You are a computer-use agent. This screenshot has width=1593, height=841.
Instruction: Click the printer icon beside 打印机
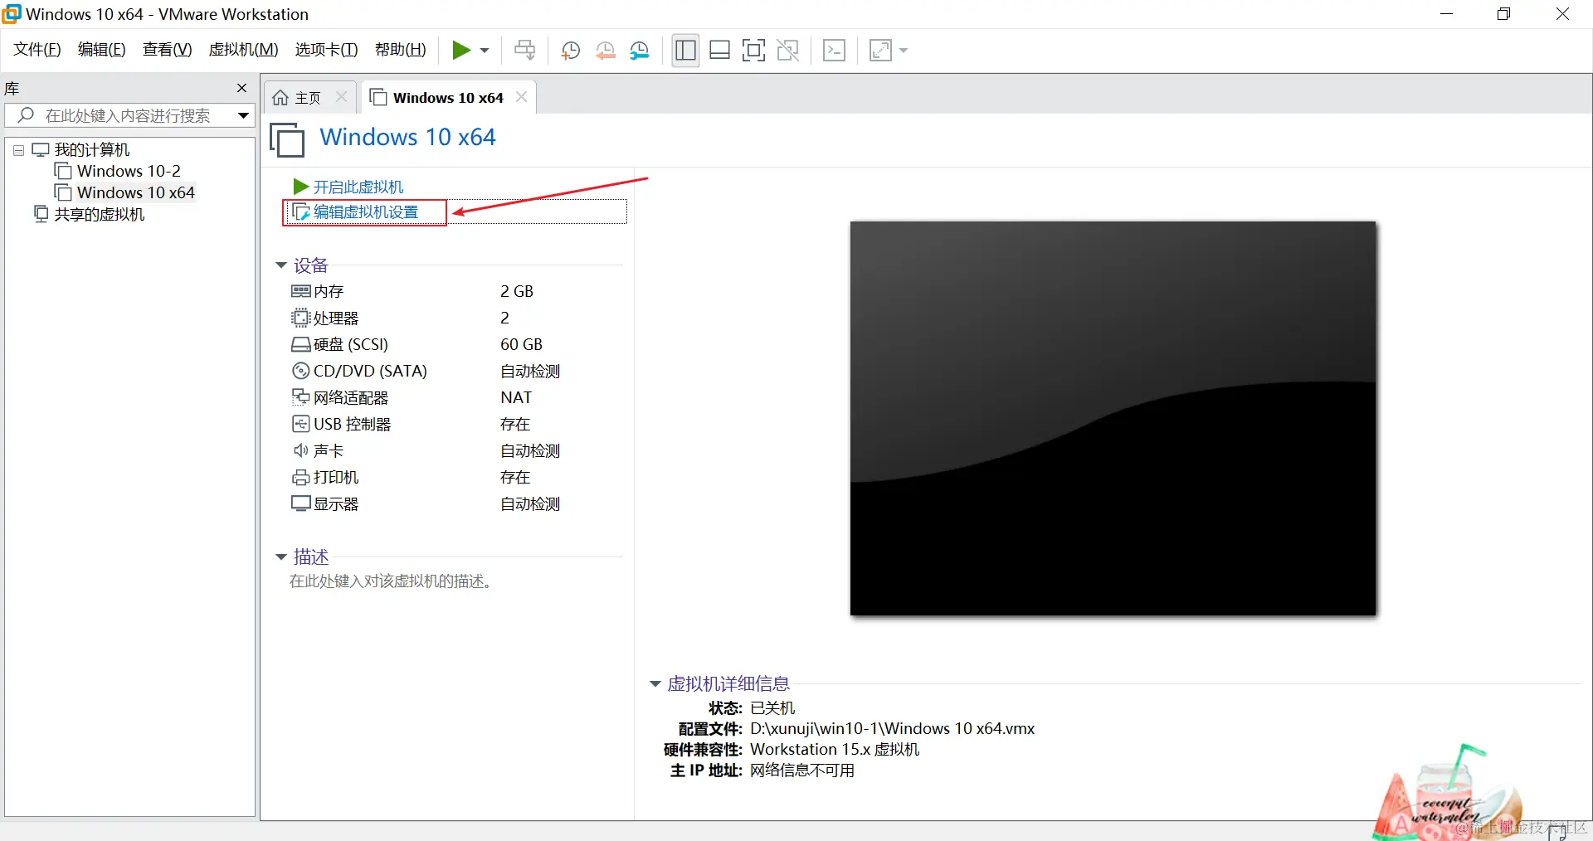click(300, 478)
